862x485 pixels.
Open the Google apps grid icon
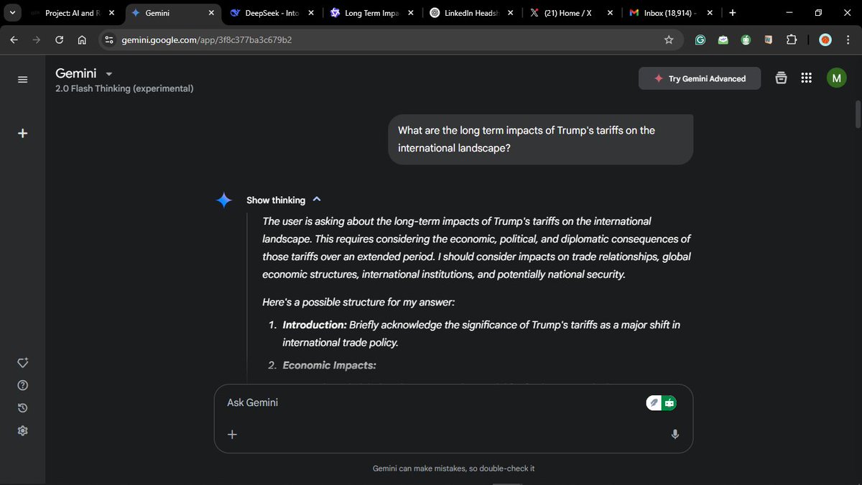click(x=806, y=78)
